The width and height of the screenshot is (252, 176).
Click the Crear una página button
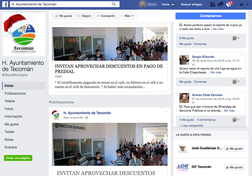pyautogui.click(x=18, y=158)
